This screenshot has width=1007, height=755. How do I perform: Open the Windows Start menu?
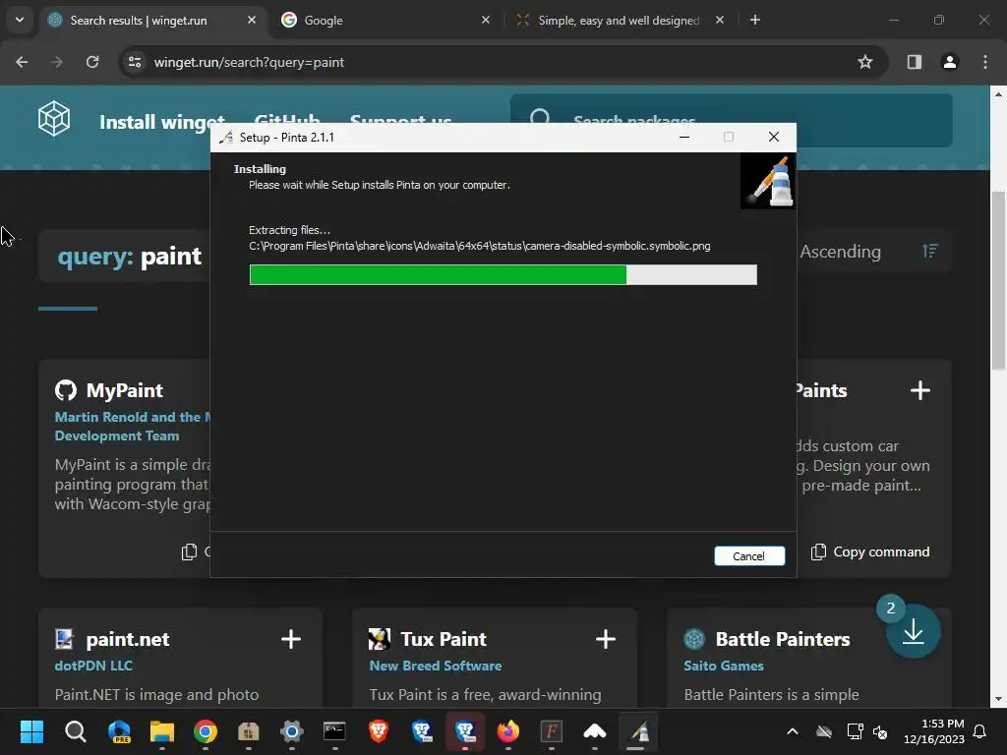31,731
